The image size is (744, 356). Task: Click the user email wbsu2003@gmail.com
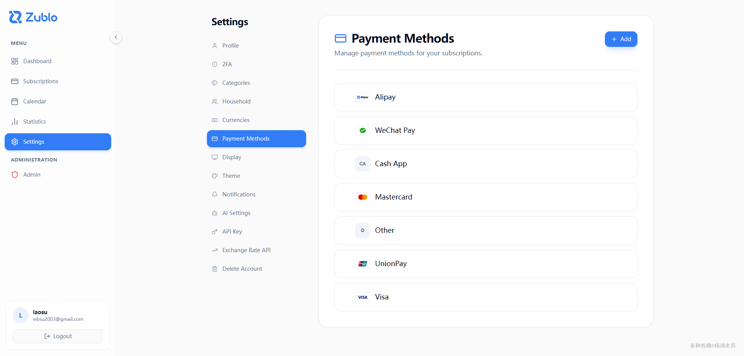click(x=58, y=319)
